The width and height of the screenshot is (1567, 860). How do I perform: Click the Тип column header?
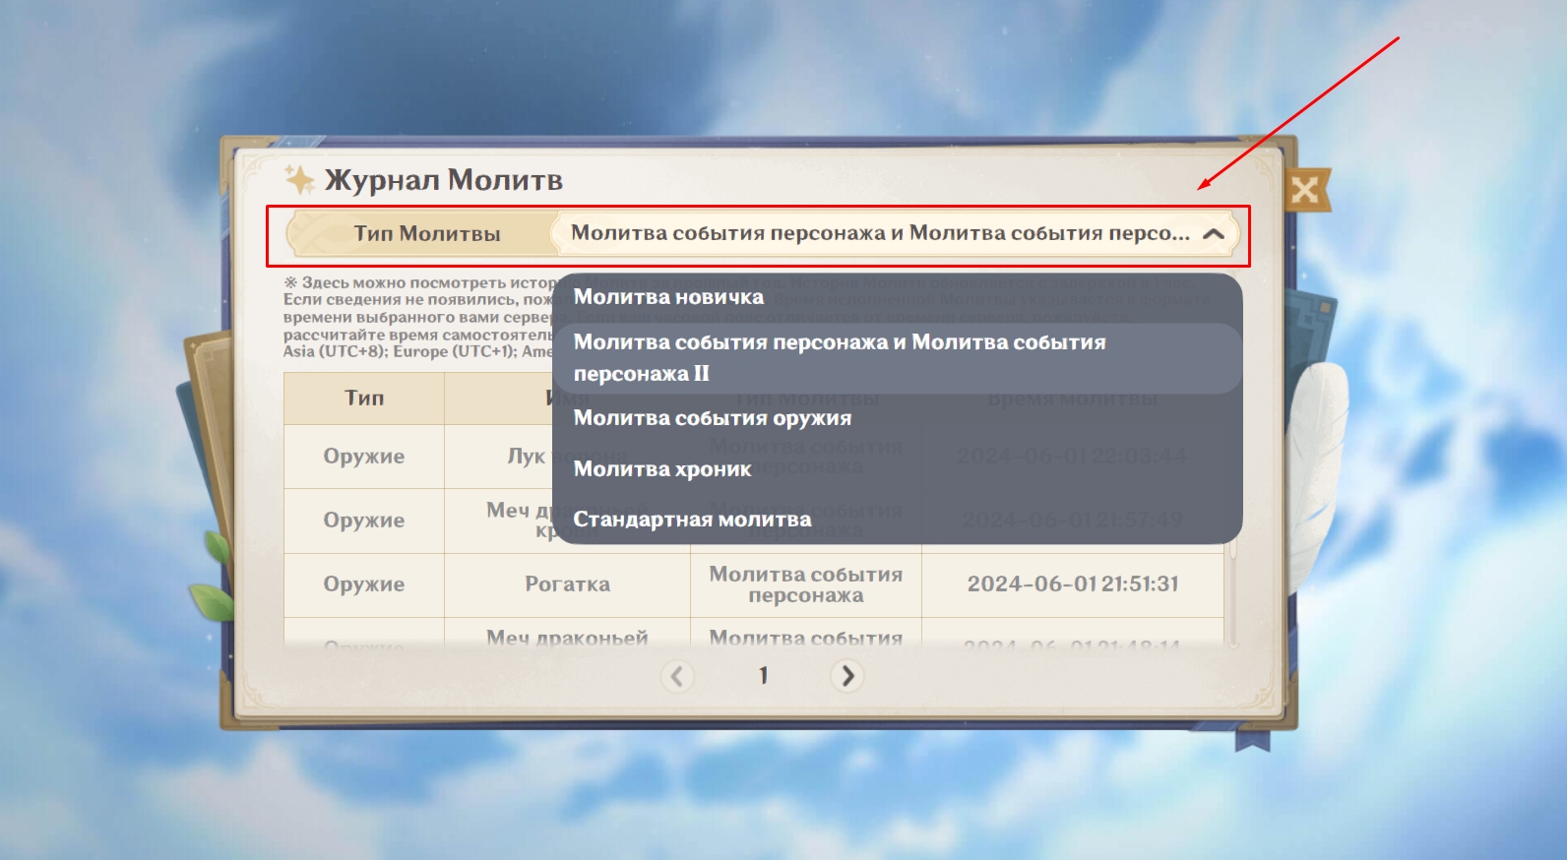tap(364, 399)
